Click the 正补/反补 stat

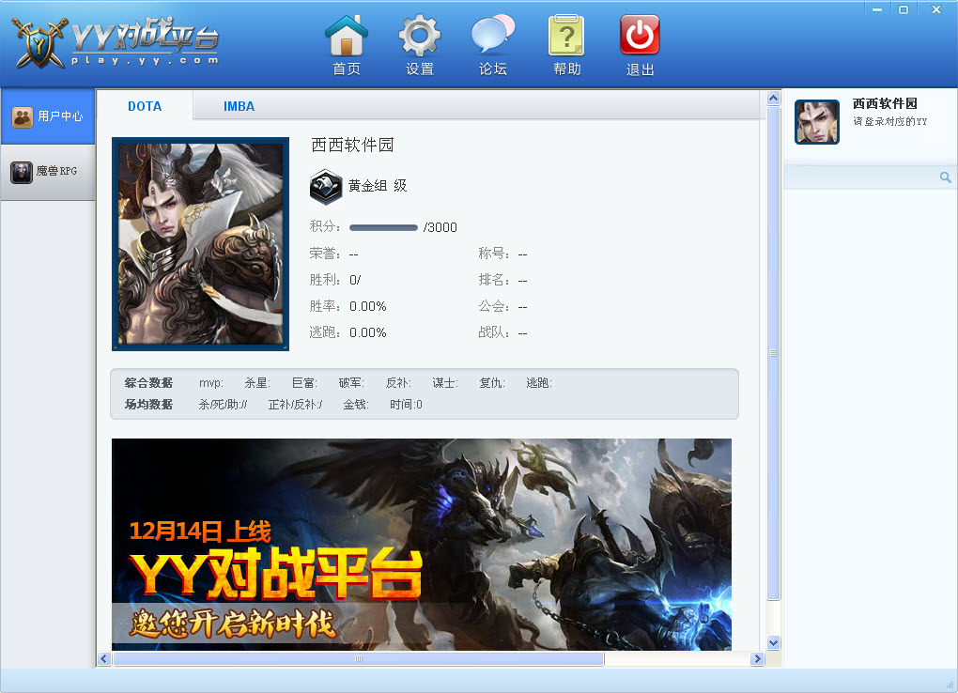click(x=295, y=405)
